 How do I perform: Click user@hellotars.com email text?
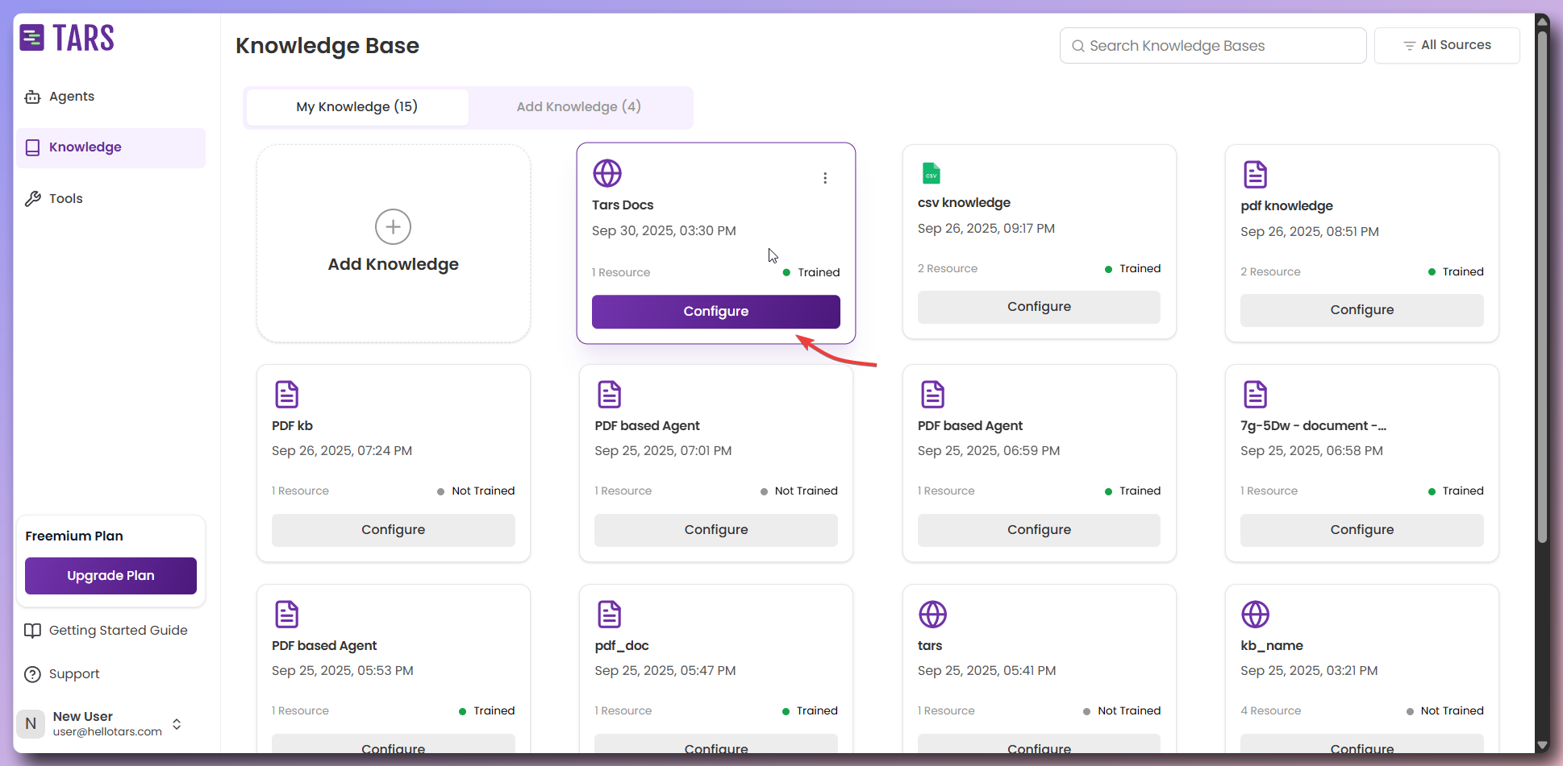click(107, 732)
